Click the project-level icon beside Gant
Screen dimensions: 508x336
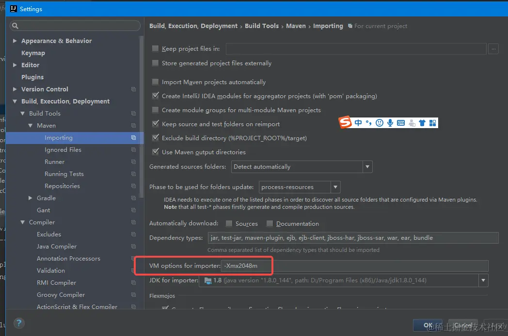133,210
